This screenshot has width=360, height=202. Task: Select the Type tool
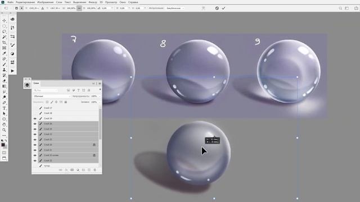pos(4,108)
